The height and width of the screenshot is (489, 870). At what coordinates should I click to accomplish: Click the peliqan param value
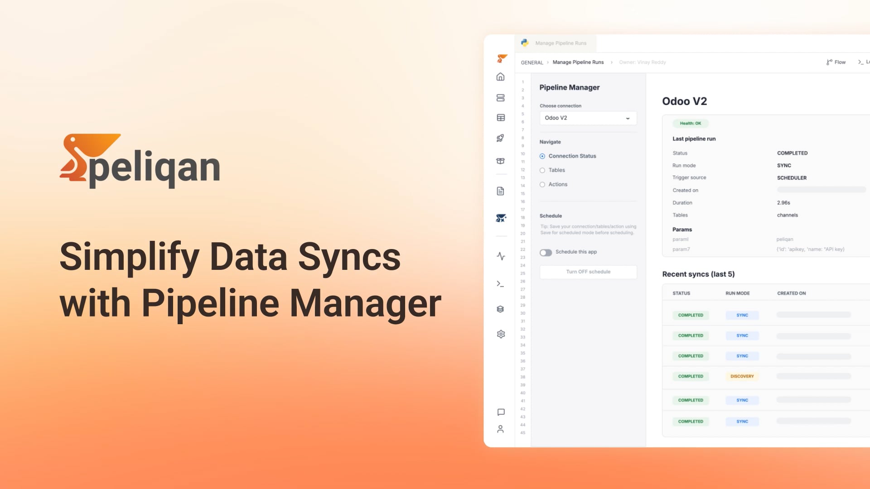(x=784, y=240)
